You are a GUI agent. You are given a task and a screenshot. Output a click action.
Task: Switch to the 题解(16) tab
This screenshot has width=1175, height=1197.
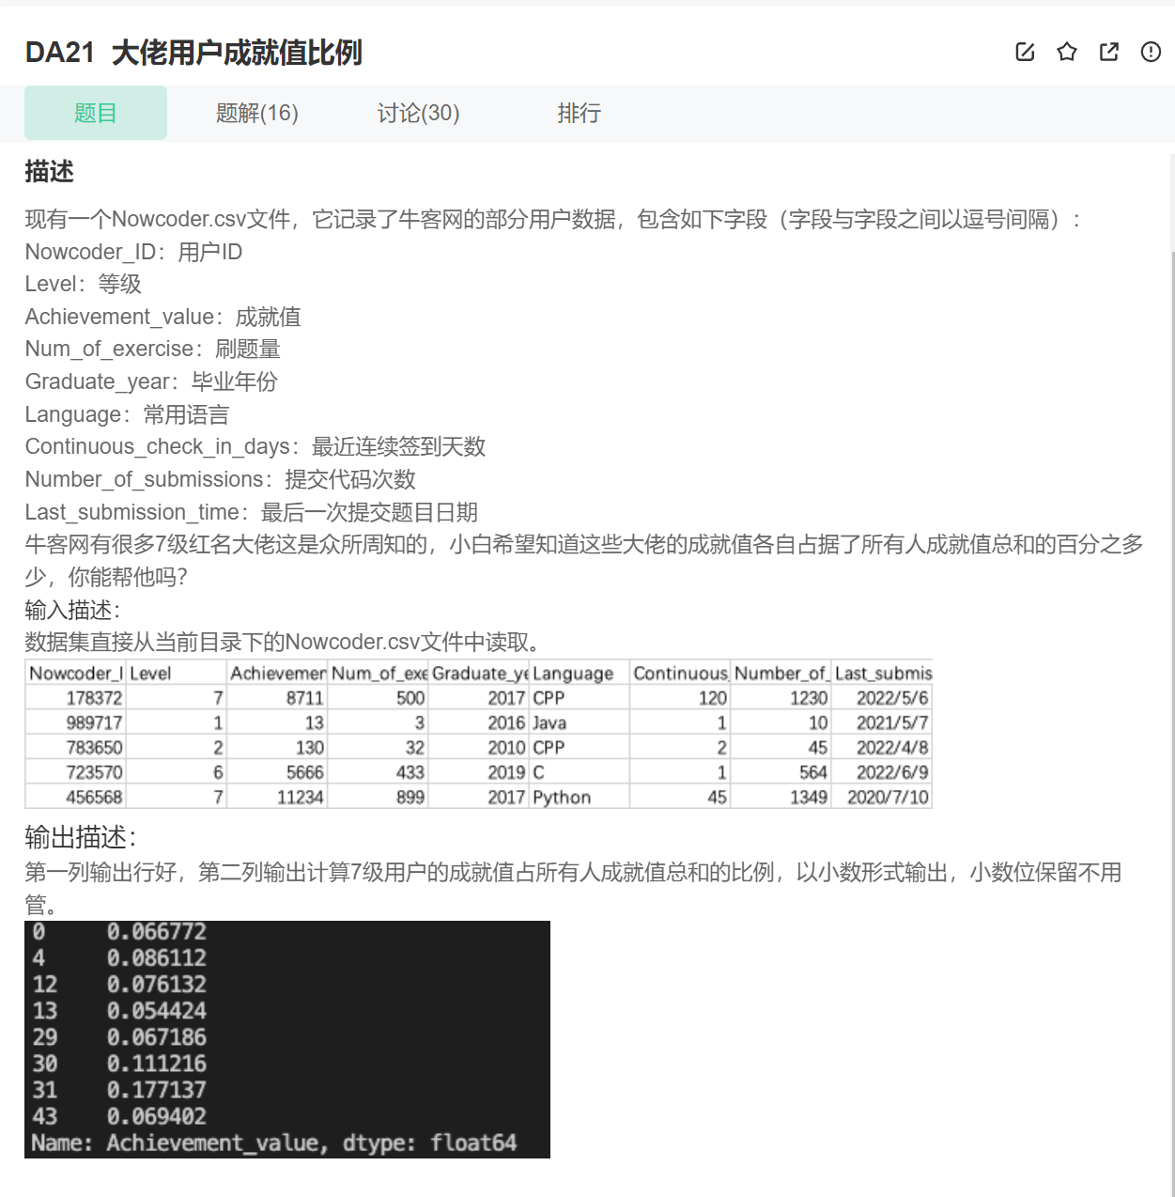(257, 113)
